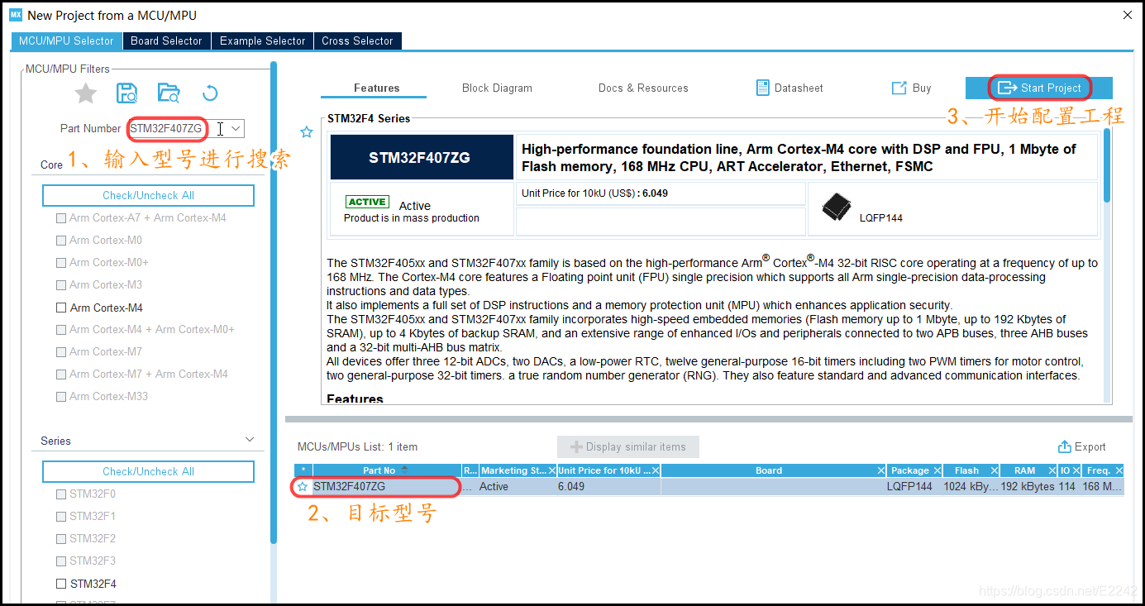Toggle the STM32F2 series checkbox
The image size is (1145, 606).
click(x=60, y=539)
